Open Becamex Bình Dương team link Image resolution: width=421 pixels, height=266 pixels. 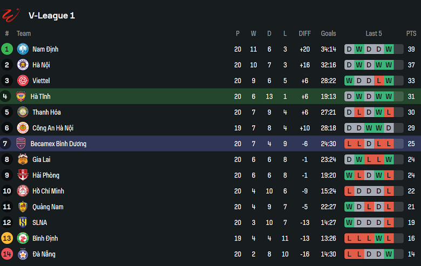58,144
